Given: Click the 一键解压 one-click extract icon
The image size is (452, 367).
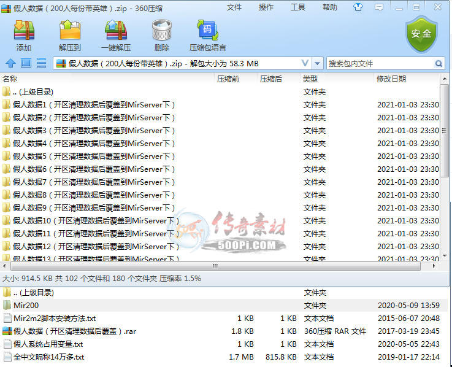Looking at the screenshot, I should tap(116, 30).
